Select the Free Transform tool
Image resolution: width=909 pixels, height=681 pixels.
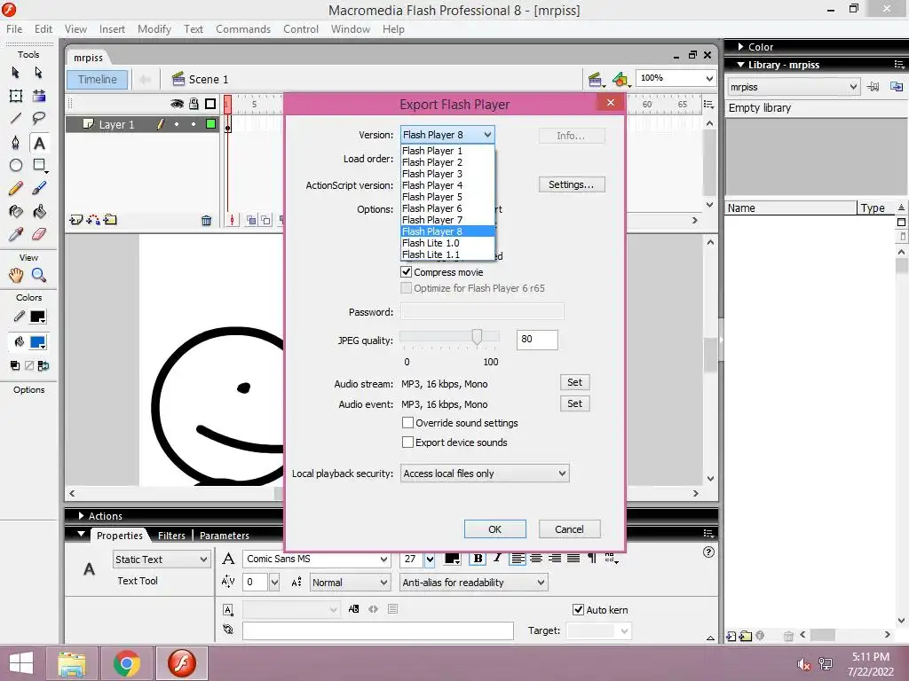point(16,96)
